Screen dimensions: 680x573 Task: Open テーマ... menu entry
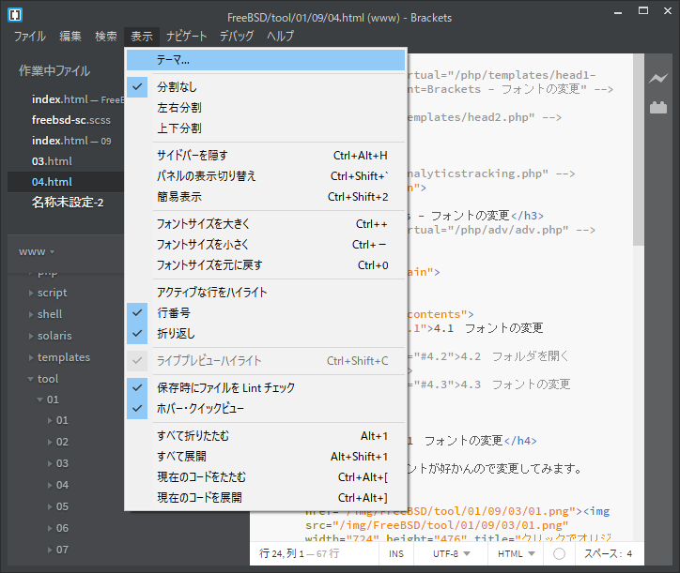266,60
